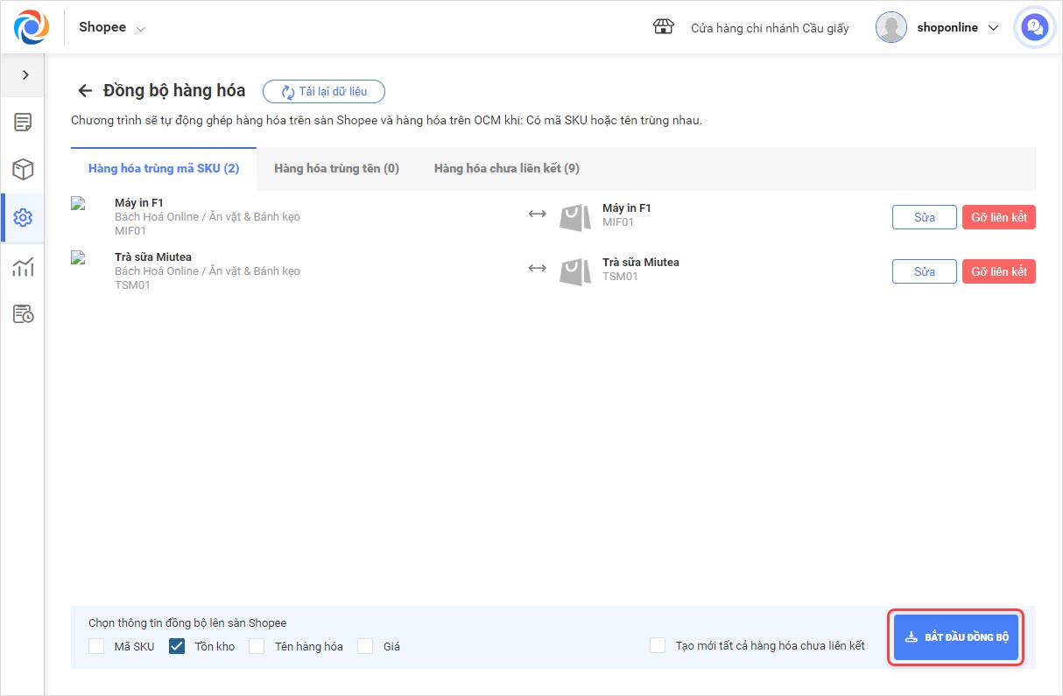
Task: Enable the Mã SKU checkbox
Action: pos(96,646)
